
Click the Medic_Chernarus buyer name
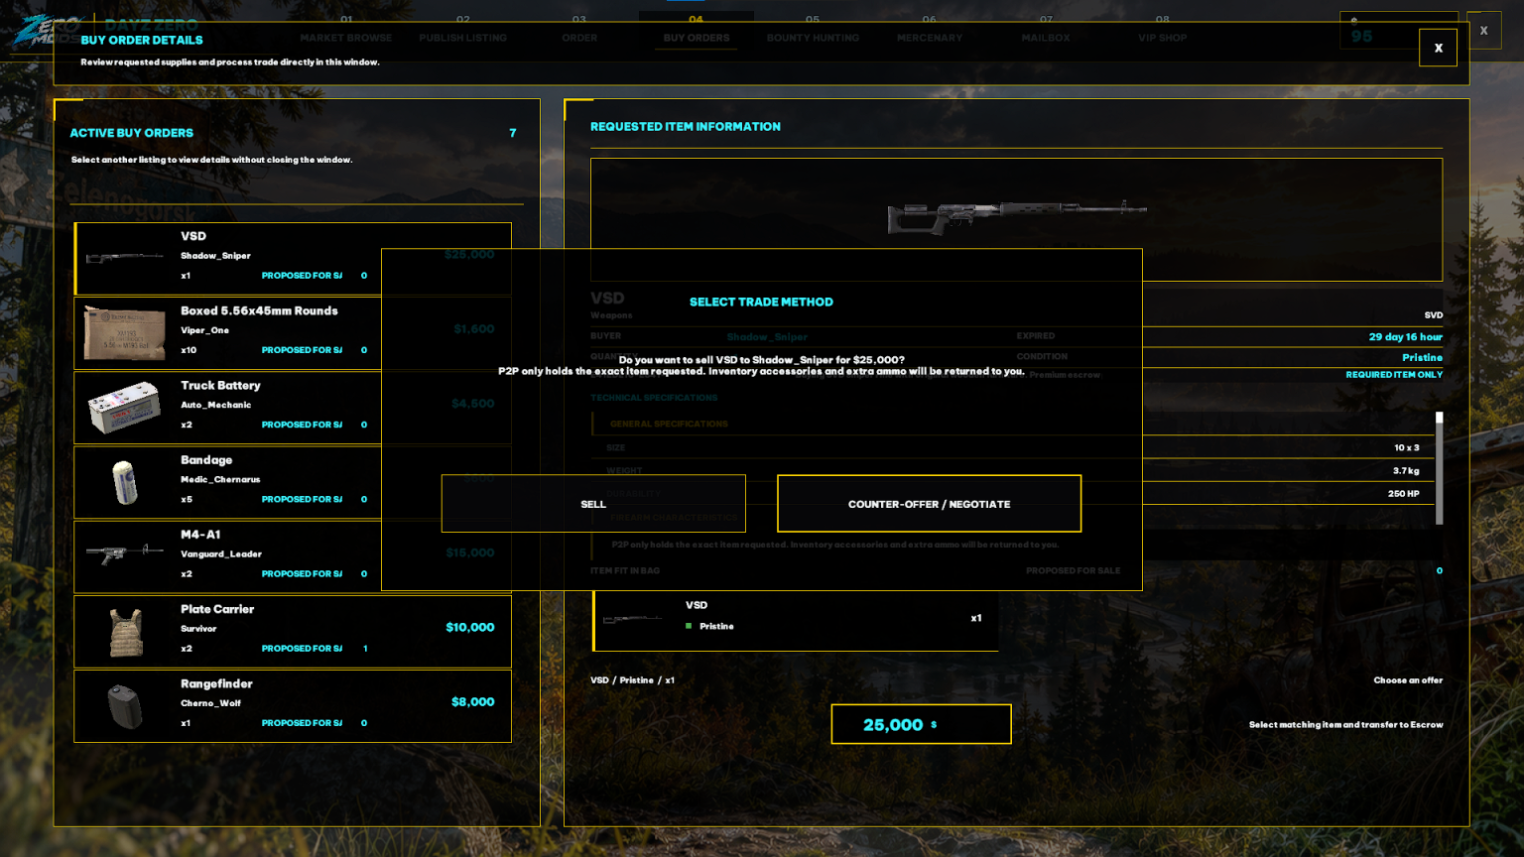(220, 480)
